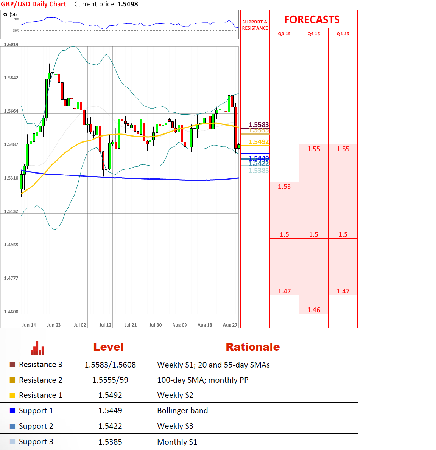This screenshot has width=436, height=450.
Task: Click the 1.5583 resistance level marker
Action: pyautogui.click(x=259, y=124)
